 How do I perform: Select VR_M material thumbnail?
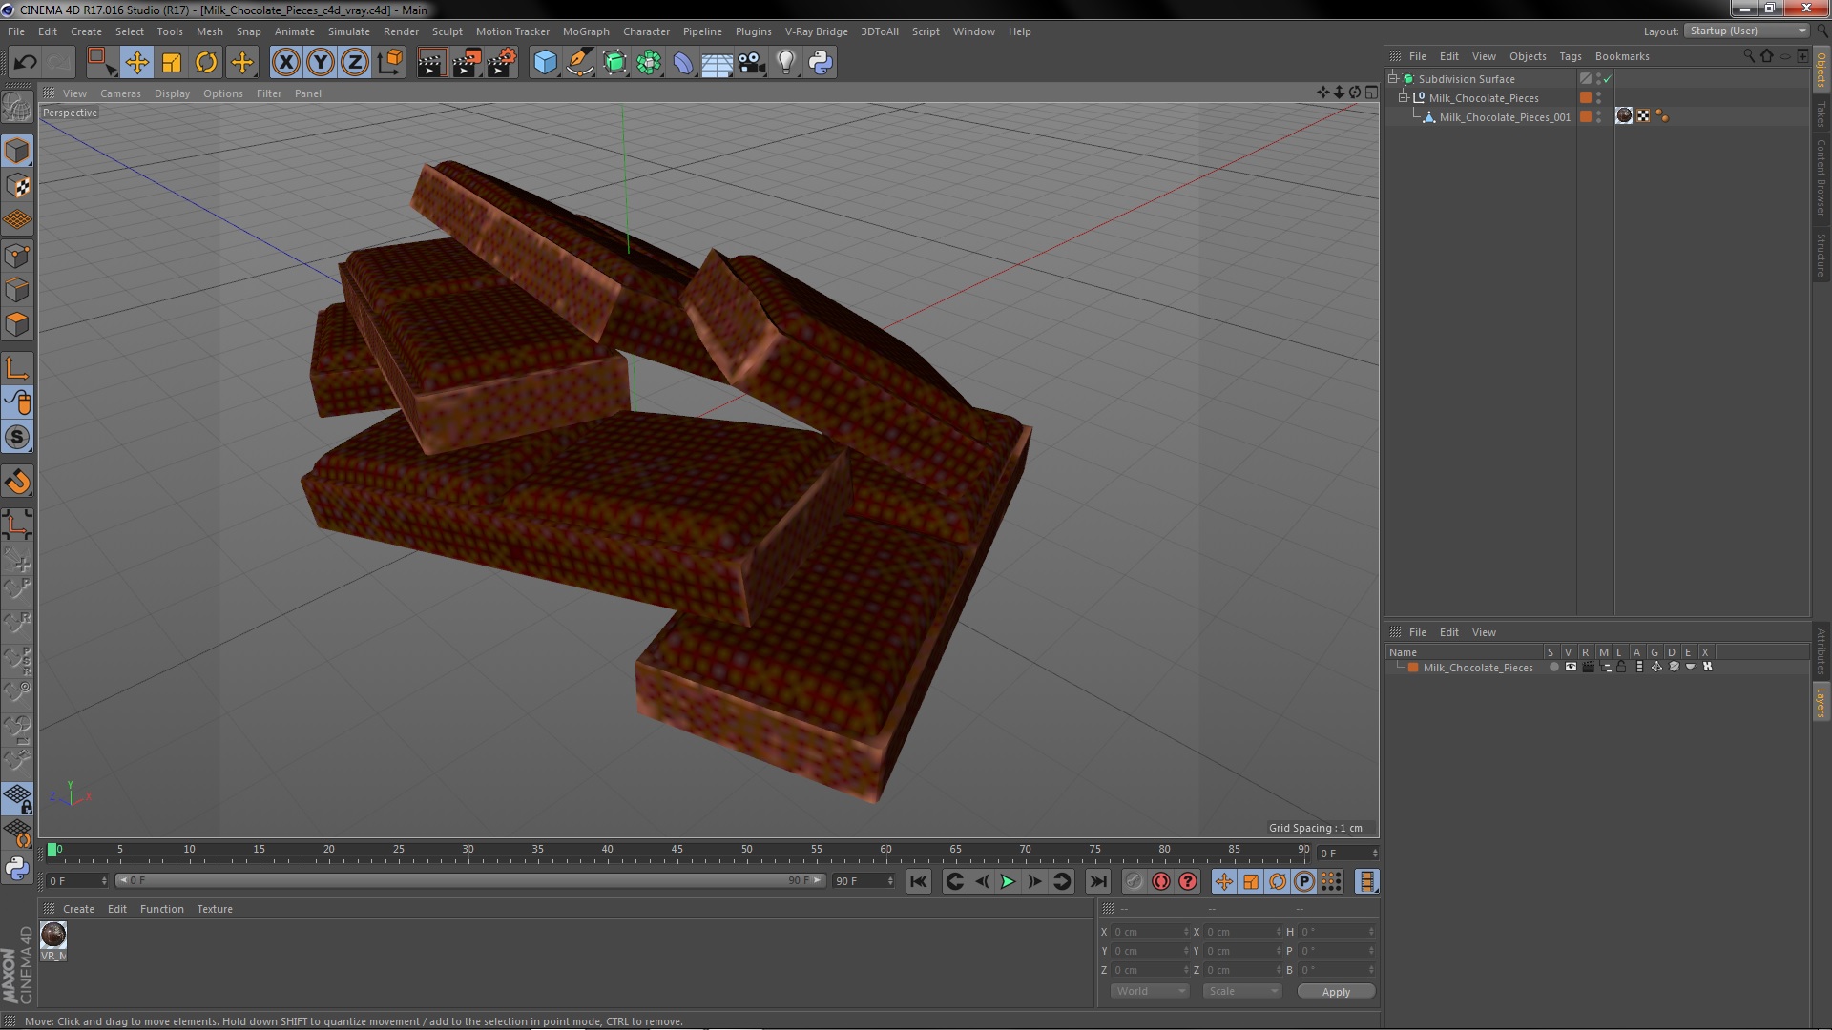pos(53,936)
